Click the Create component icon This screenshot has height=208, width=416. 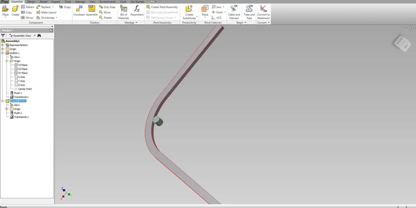pos(15,9)
